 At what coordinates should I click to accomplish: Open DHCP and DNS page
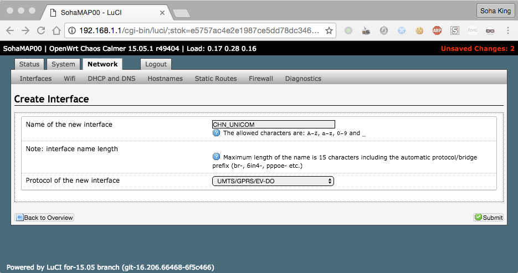[111, 79]
